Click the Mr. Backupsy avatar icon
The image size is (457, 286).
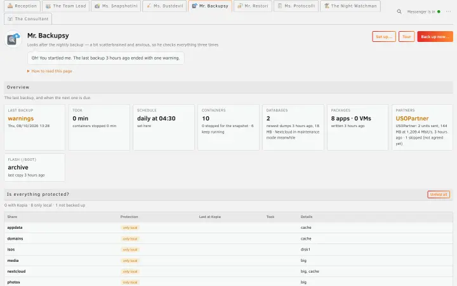click(x=13, y=39)
